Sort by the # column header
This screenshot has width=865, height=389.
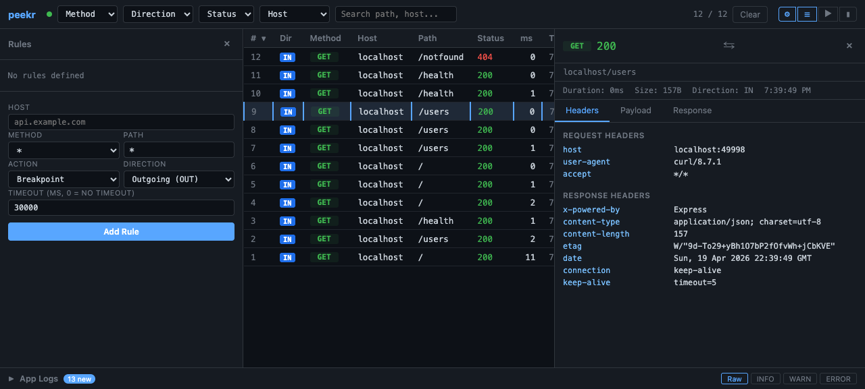coord(258,38)
